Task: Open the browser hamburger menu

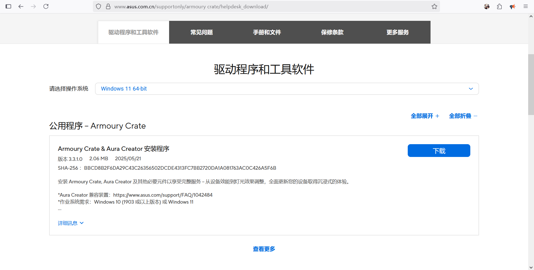Action: (526, 6)
